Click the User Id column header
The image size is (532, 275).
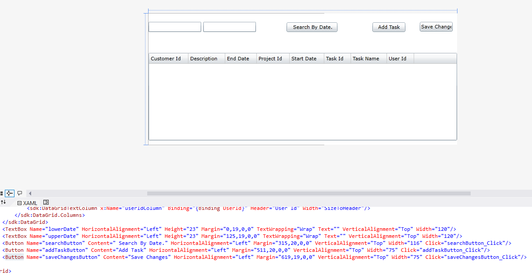pyautogui.click(x=400, y=59)
